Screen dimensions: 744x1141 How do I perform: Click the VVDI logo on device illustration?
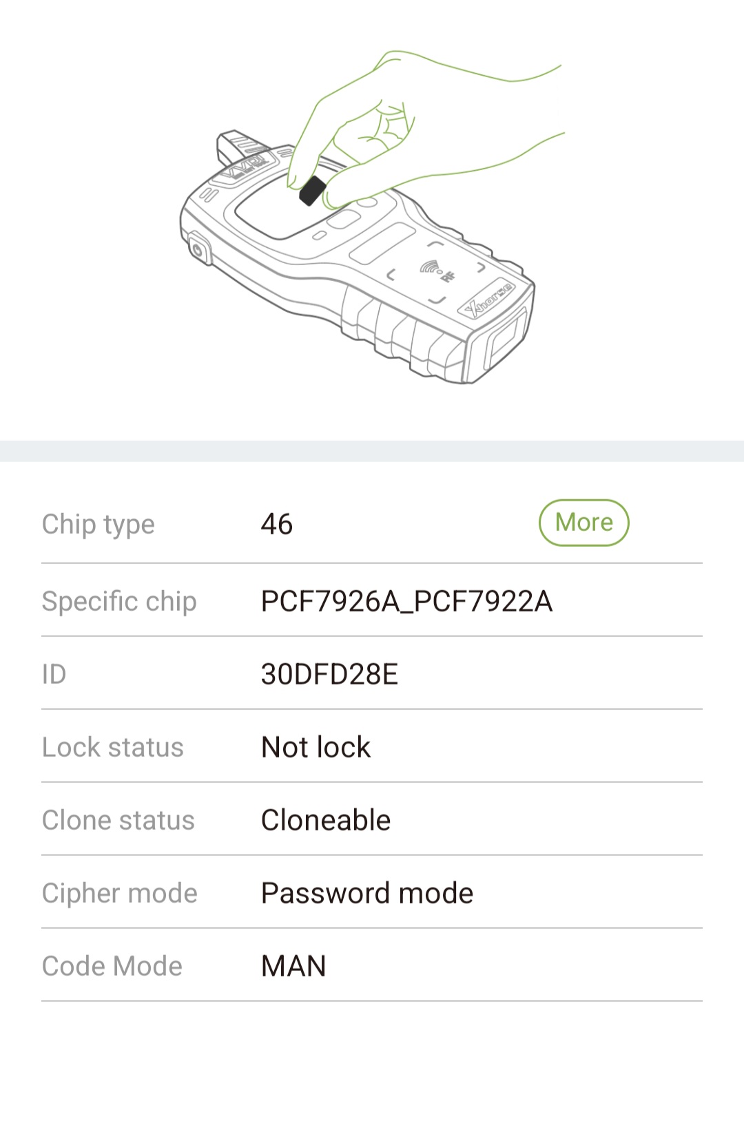coord(247,165)
